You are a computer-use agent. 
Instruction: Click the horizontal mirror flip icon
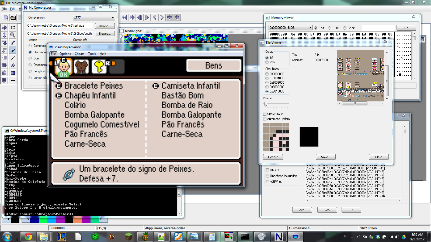pyautogui.click(x=4, y=28)
